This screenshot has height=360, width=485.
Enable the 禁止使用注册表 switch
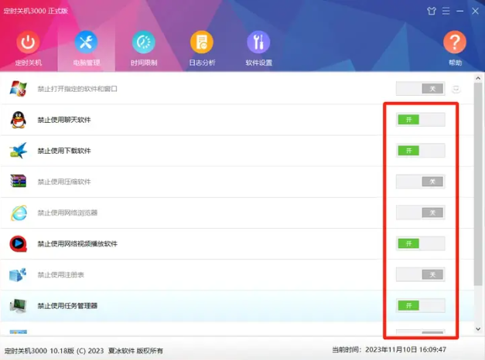tap(420, 274)
